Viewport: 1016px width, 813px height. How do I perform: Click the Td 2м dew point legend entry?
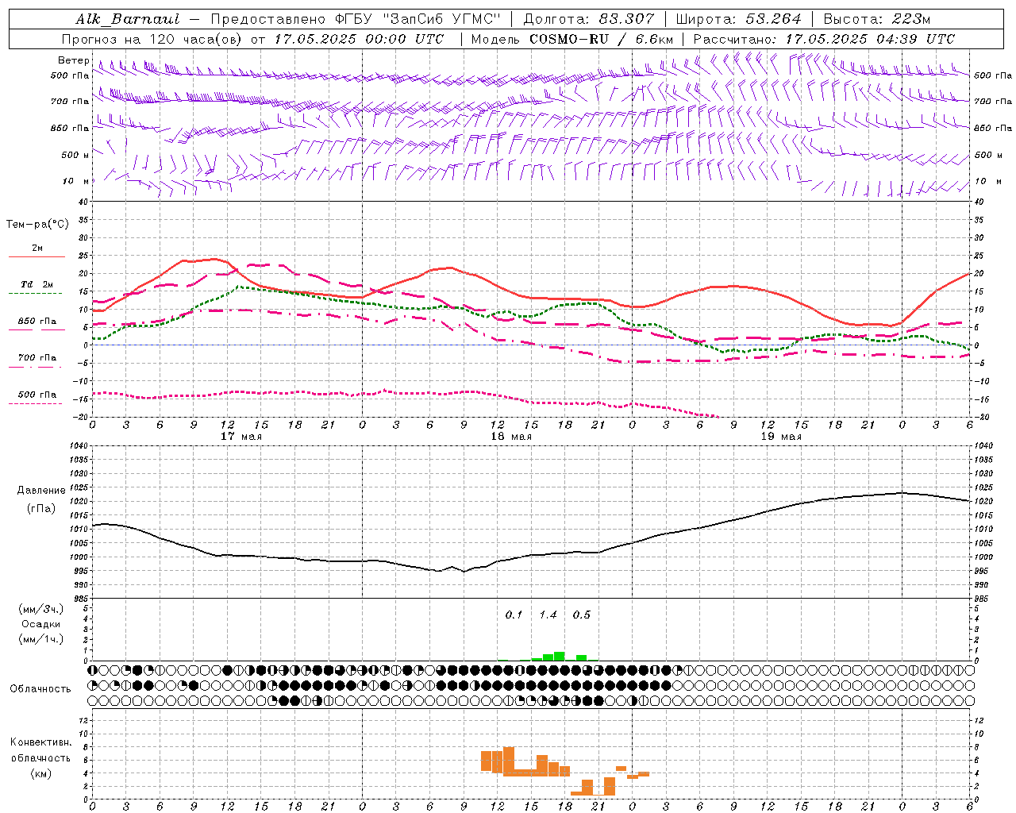(x=37, y=283)
